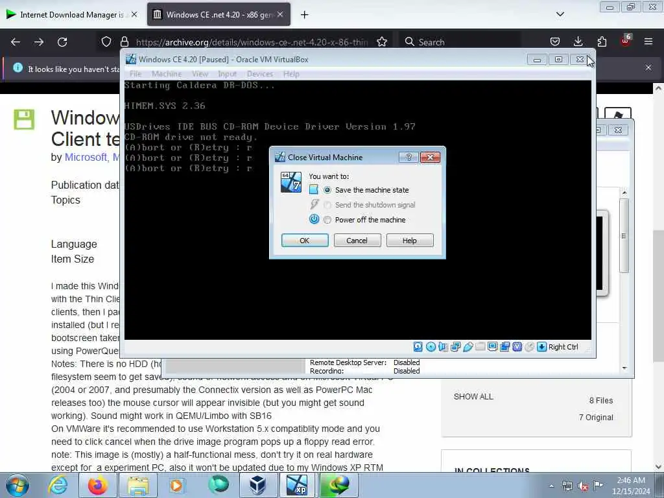
Task: Click the shutdown signal lightning icon
Action: (314, 204)
